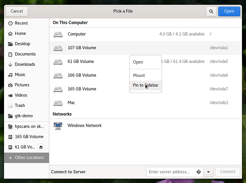Cancel the file dialog

coord(17,11)
